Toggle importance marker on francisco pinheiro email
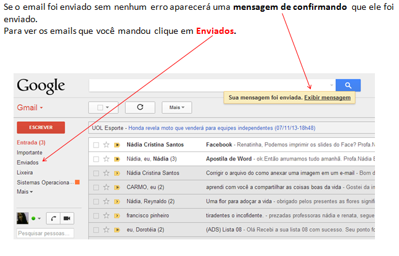399x256 pixels. [x=117, y=216]
